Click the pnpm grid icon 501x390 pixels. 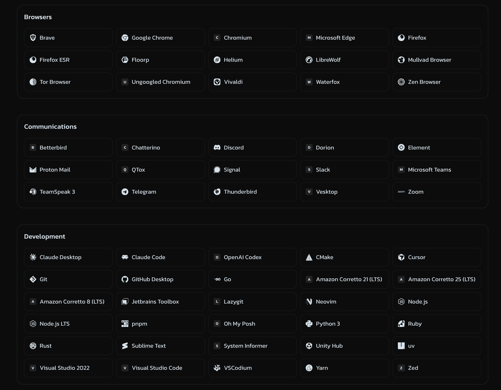tap(125, 324)
